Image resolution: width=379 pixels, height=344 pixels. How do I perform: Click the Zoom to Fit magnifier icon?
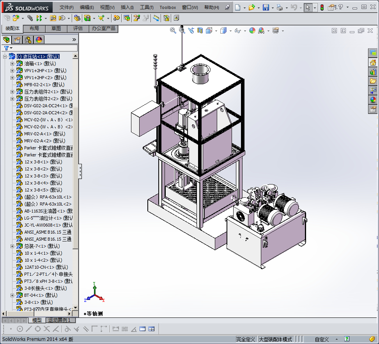pyautogui.click(x=173, y=30)
